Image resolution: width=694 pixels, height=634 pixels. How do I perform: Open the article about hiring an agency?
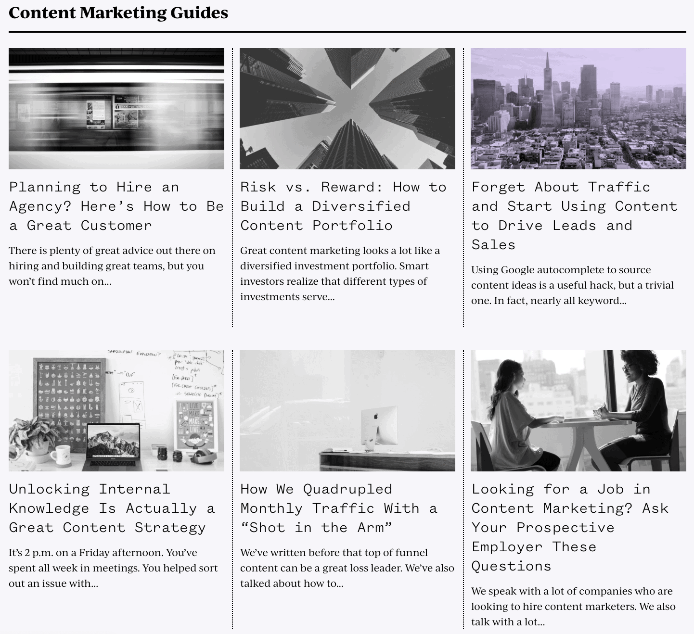pos(116,206)
